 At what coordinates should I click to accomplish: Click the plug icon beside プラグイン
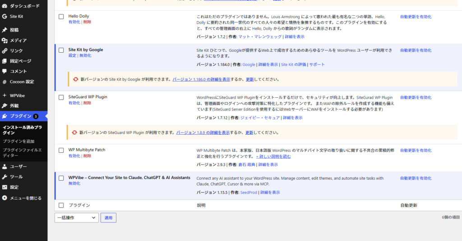pyautogui.click(x=5, y=116)
